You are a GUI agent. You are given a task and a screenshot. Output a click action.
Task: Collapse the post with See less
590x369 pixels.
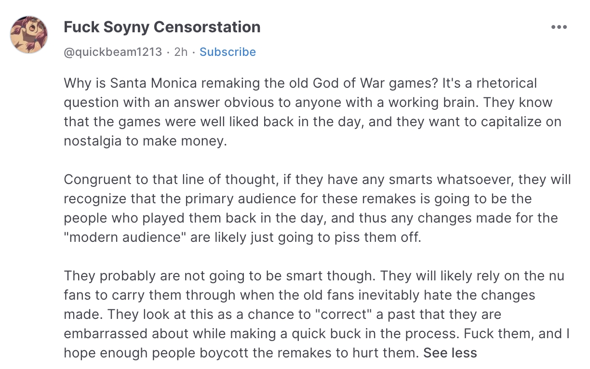450,353
